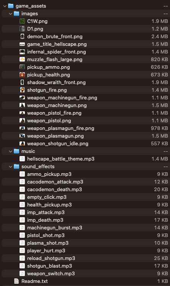Screen dimensions: 170x286
Task: Collapse the music folder chevron
Action: tap(11, 151)
